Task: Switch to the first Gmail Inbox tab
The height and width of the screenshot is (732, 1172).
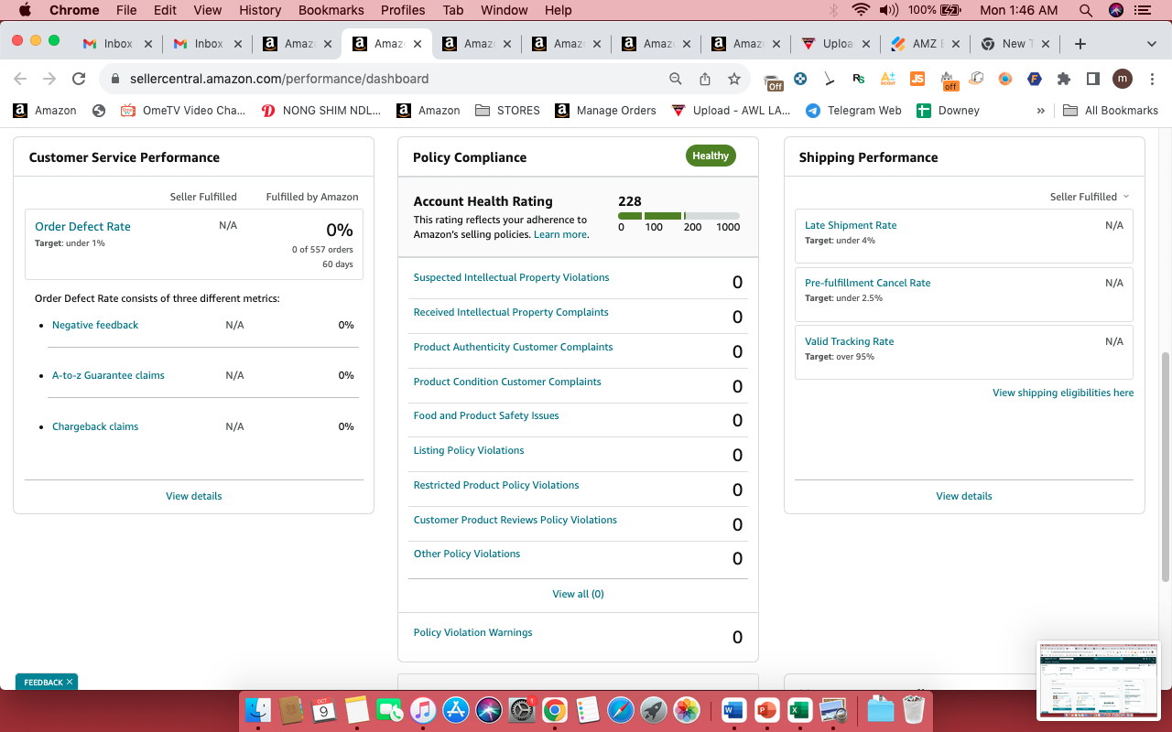Action: click(x=117, y=44)
